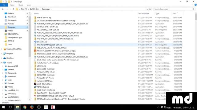Select This.War.of.Mine GOG iso file

(49, 45)
